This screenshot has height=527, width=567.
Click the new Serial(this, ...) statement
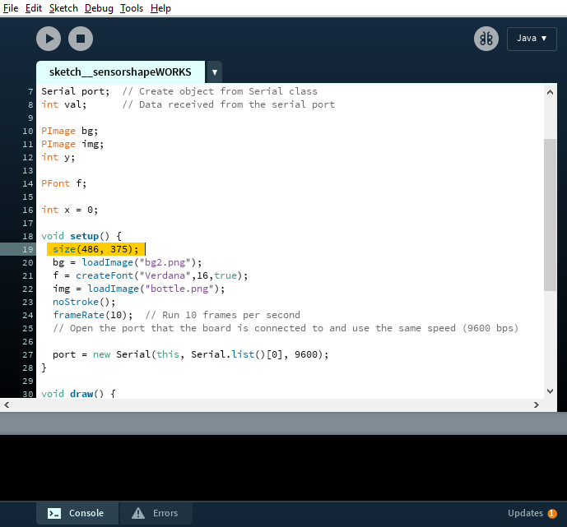point(191,354)
